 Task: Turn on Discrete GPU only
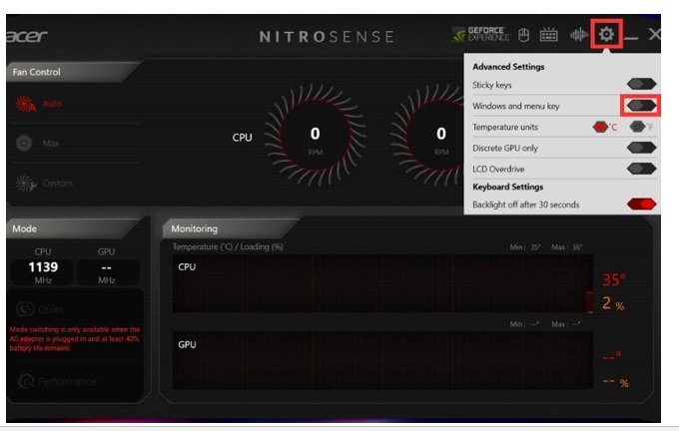pos(641,148)
